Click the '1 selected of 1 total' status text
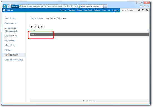Image resolution: width=153 pixels, height=107 pixels. tap(89, 101)
